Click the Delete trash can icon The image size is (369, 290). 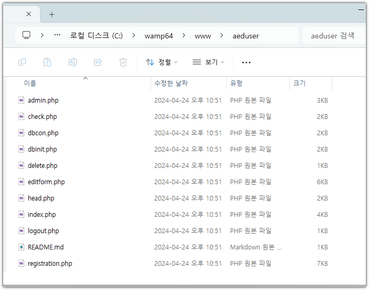click(123, 62)
